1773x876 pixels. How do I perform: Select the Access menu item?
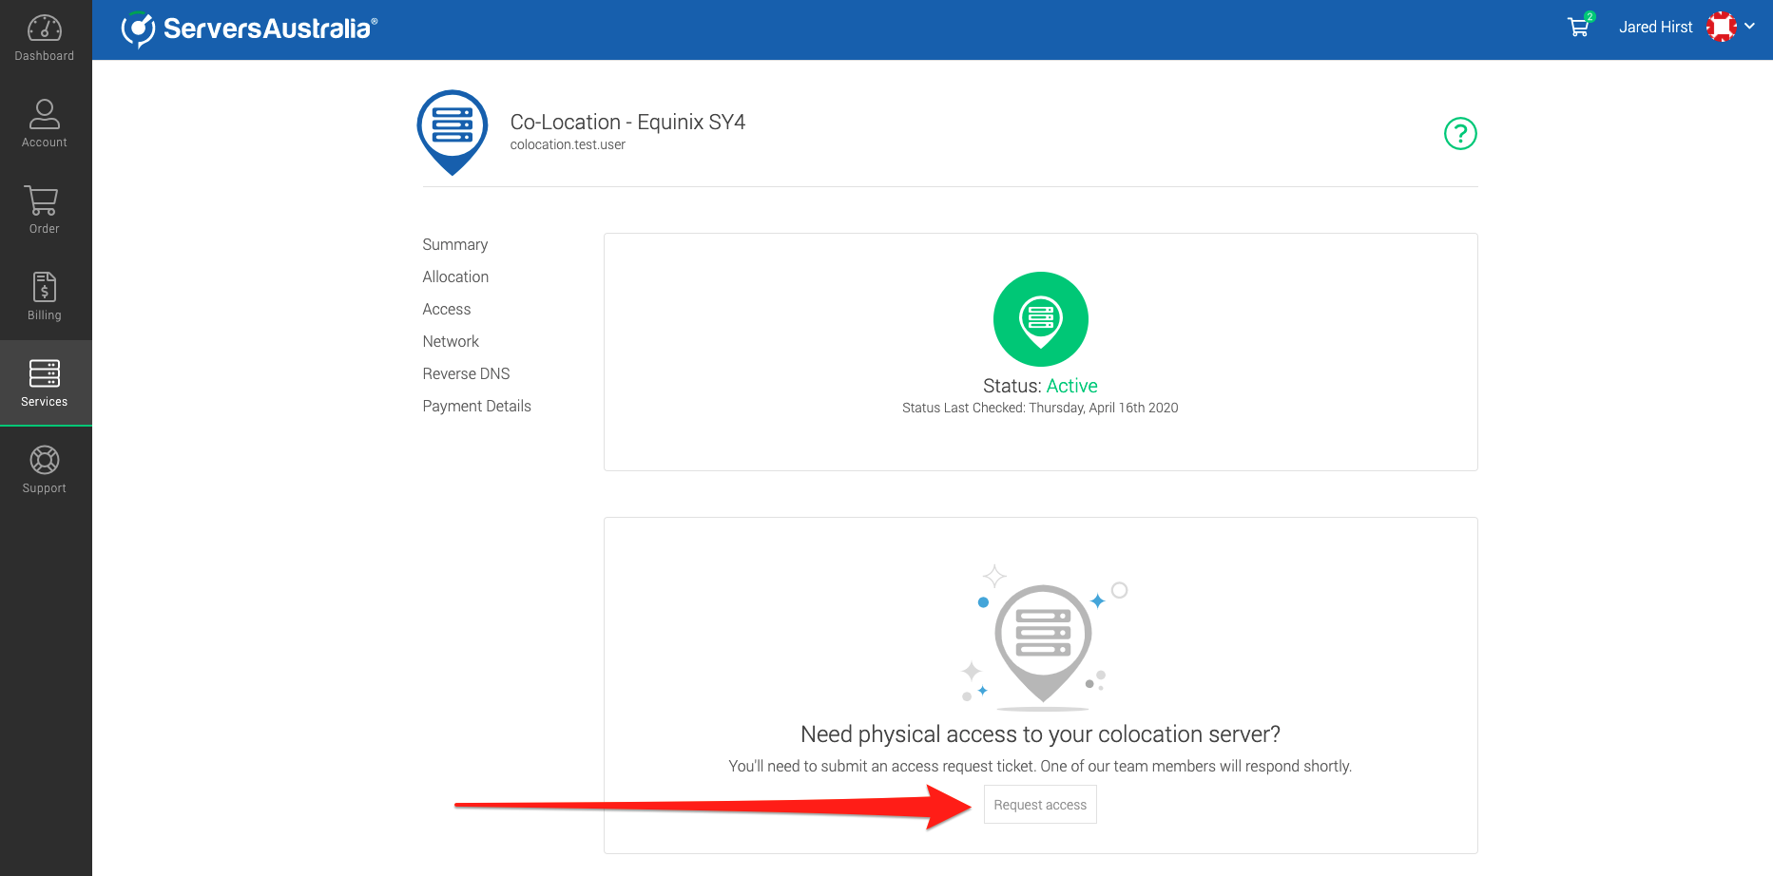[x=446, y=309]
